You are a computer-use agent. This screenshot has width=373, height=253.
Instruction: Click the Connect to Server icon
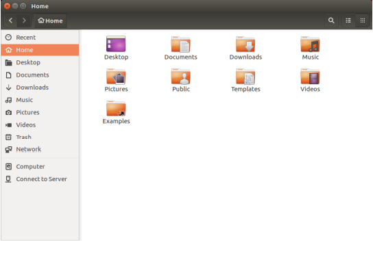pyautogui.click(x=8, y=179)
